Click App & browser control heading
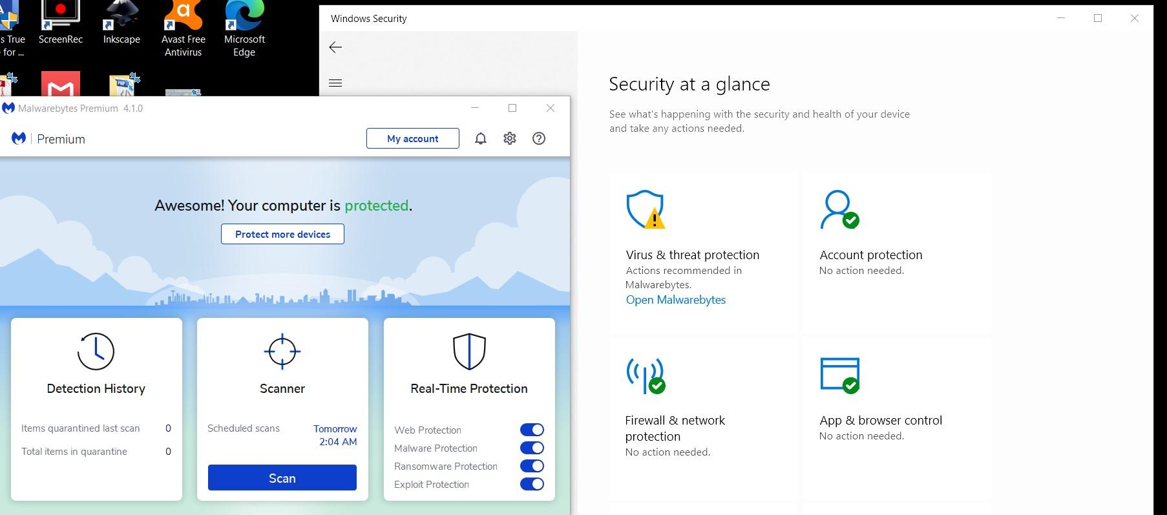 coord(881,420)
